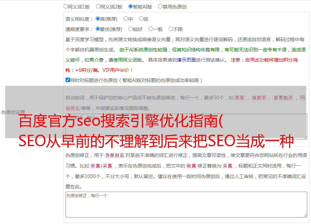Set 语义相似度 to 高(推荐)

point(98,19)
